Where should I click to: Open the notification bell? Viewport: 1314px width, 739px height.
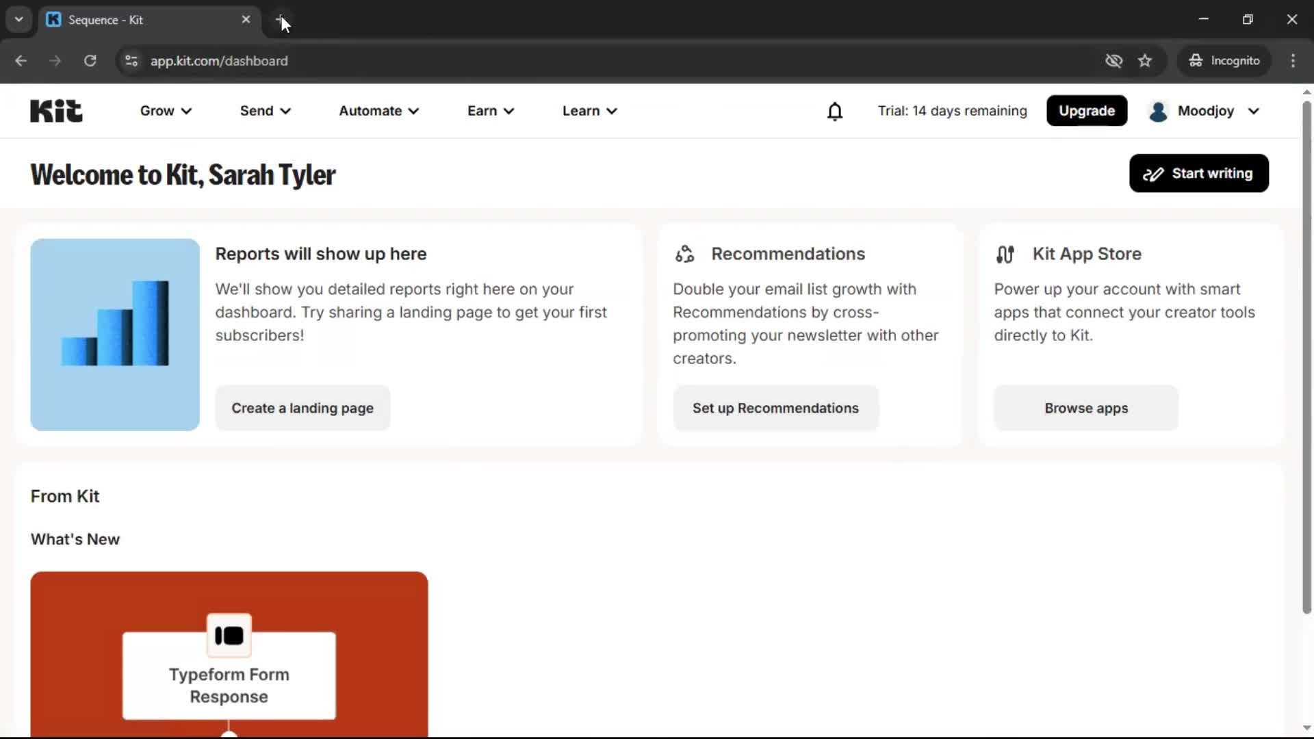coord(835,111)
